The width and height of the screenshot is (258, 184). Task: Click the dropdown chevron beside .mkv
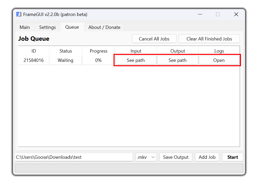[153, 157]
